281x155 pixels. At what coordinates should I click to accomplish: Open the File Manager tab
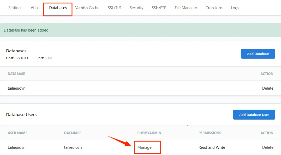186,8
